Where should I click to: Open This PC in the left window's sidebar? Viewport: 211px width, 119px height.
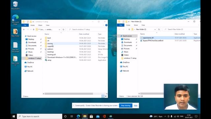30,67
